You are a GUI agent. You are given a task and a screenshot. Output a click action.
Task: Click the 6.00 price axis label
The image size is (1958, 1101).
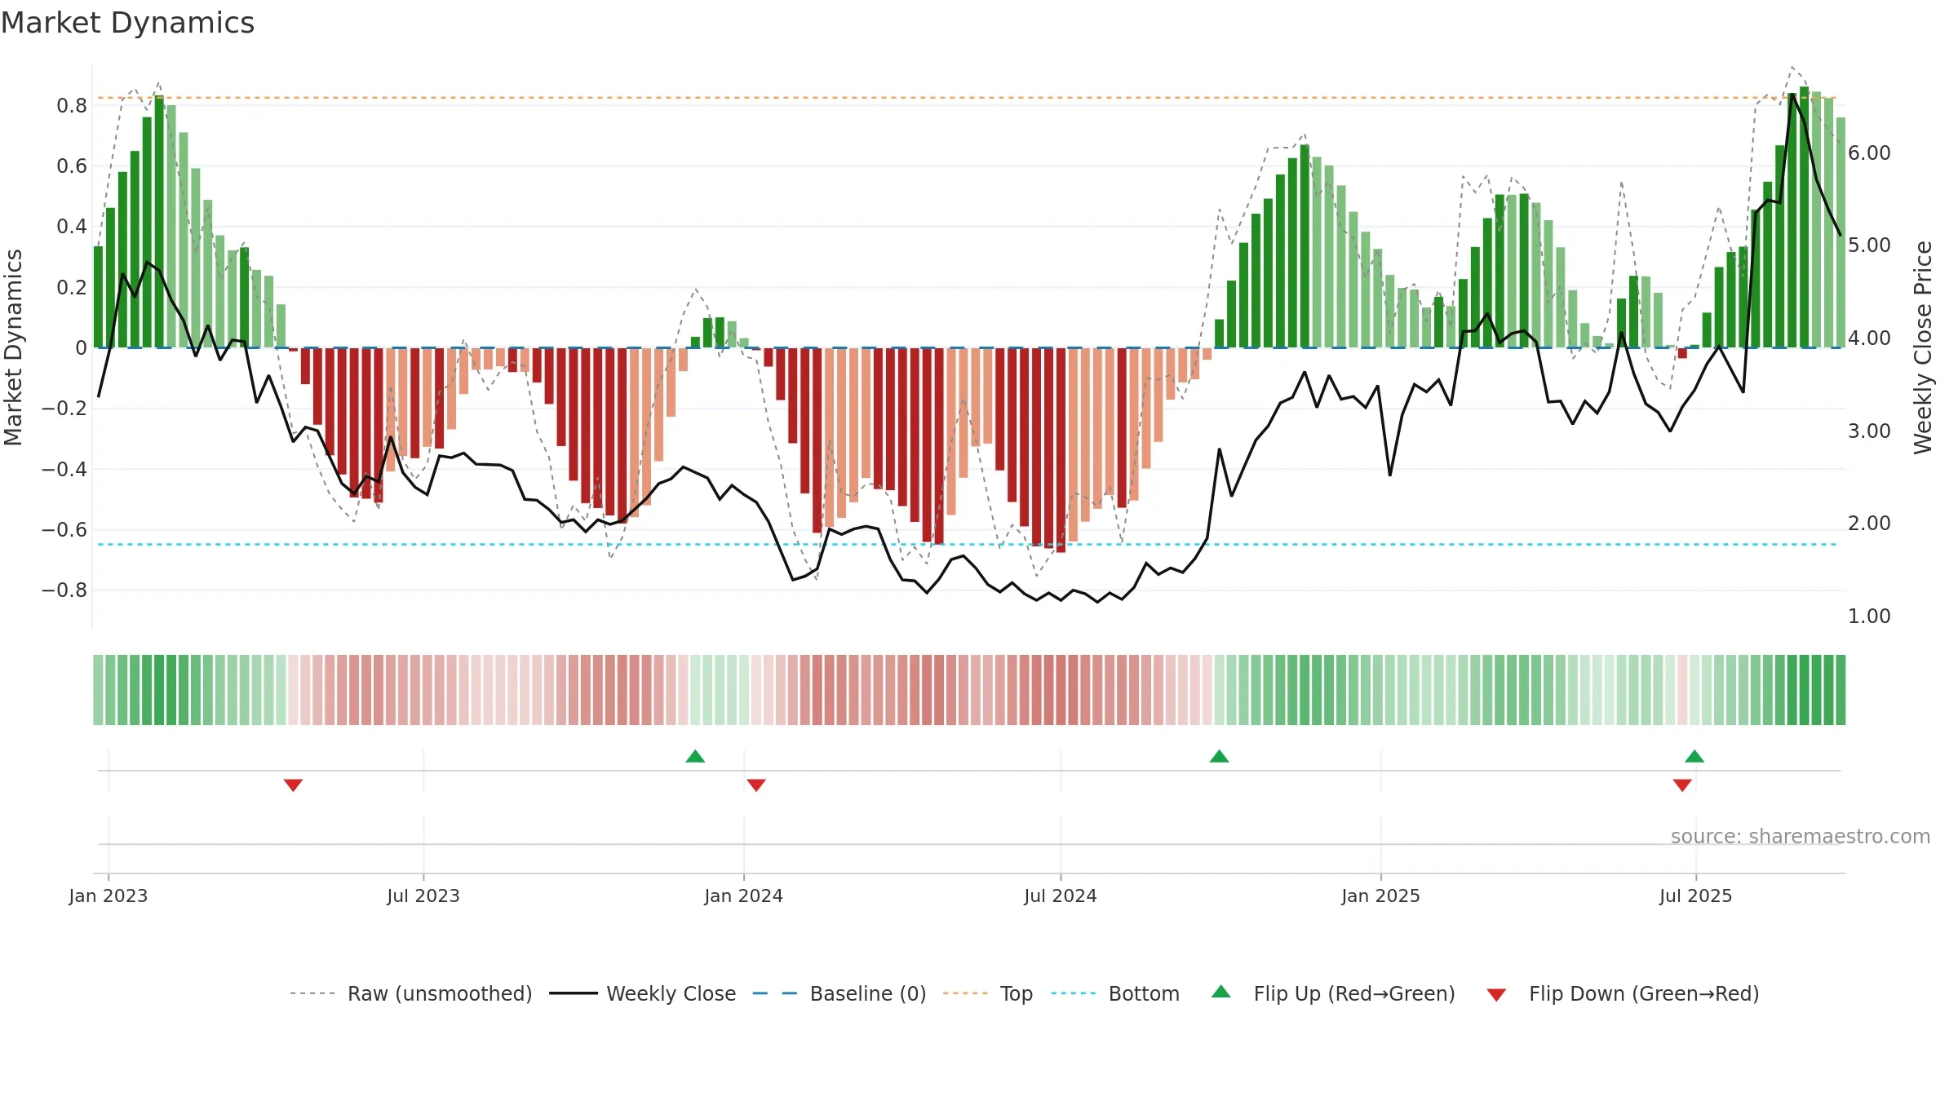(1869, 153)
